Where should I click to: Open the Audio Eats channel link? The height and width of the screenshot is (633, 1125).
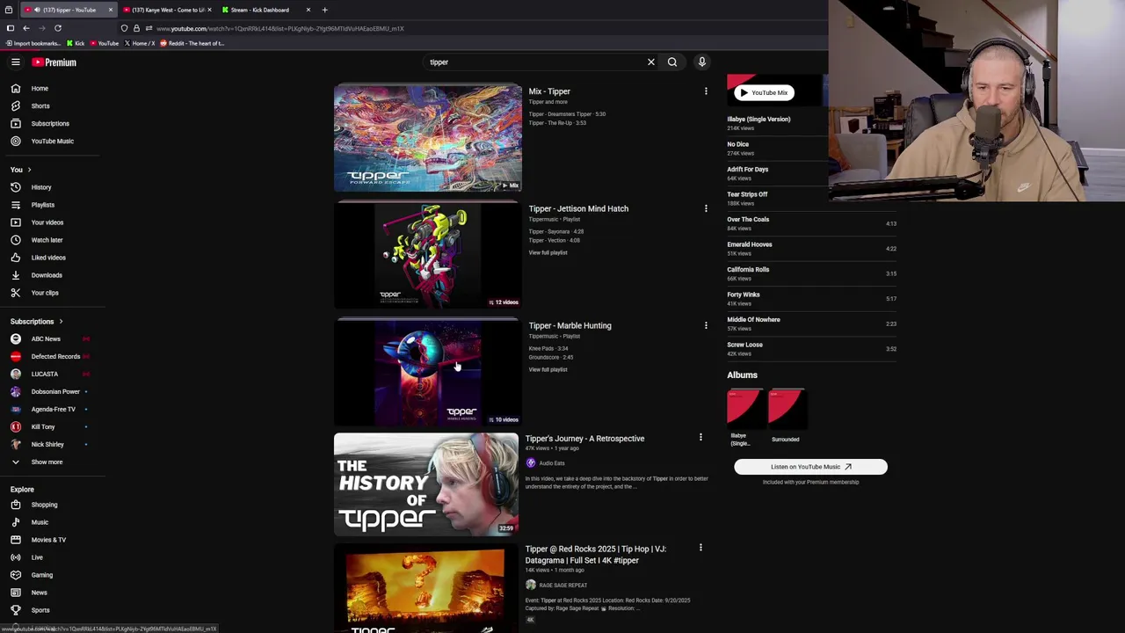pos(551,463)
